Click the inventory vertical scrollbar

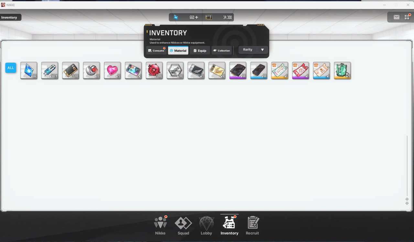point(407,166)
